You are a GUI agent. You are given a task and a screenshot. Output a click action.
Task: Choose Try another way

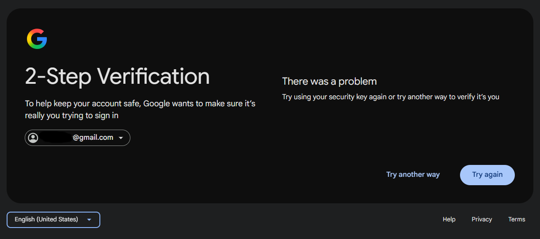[413, 175]
